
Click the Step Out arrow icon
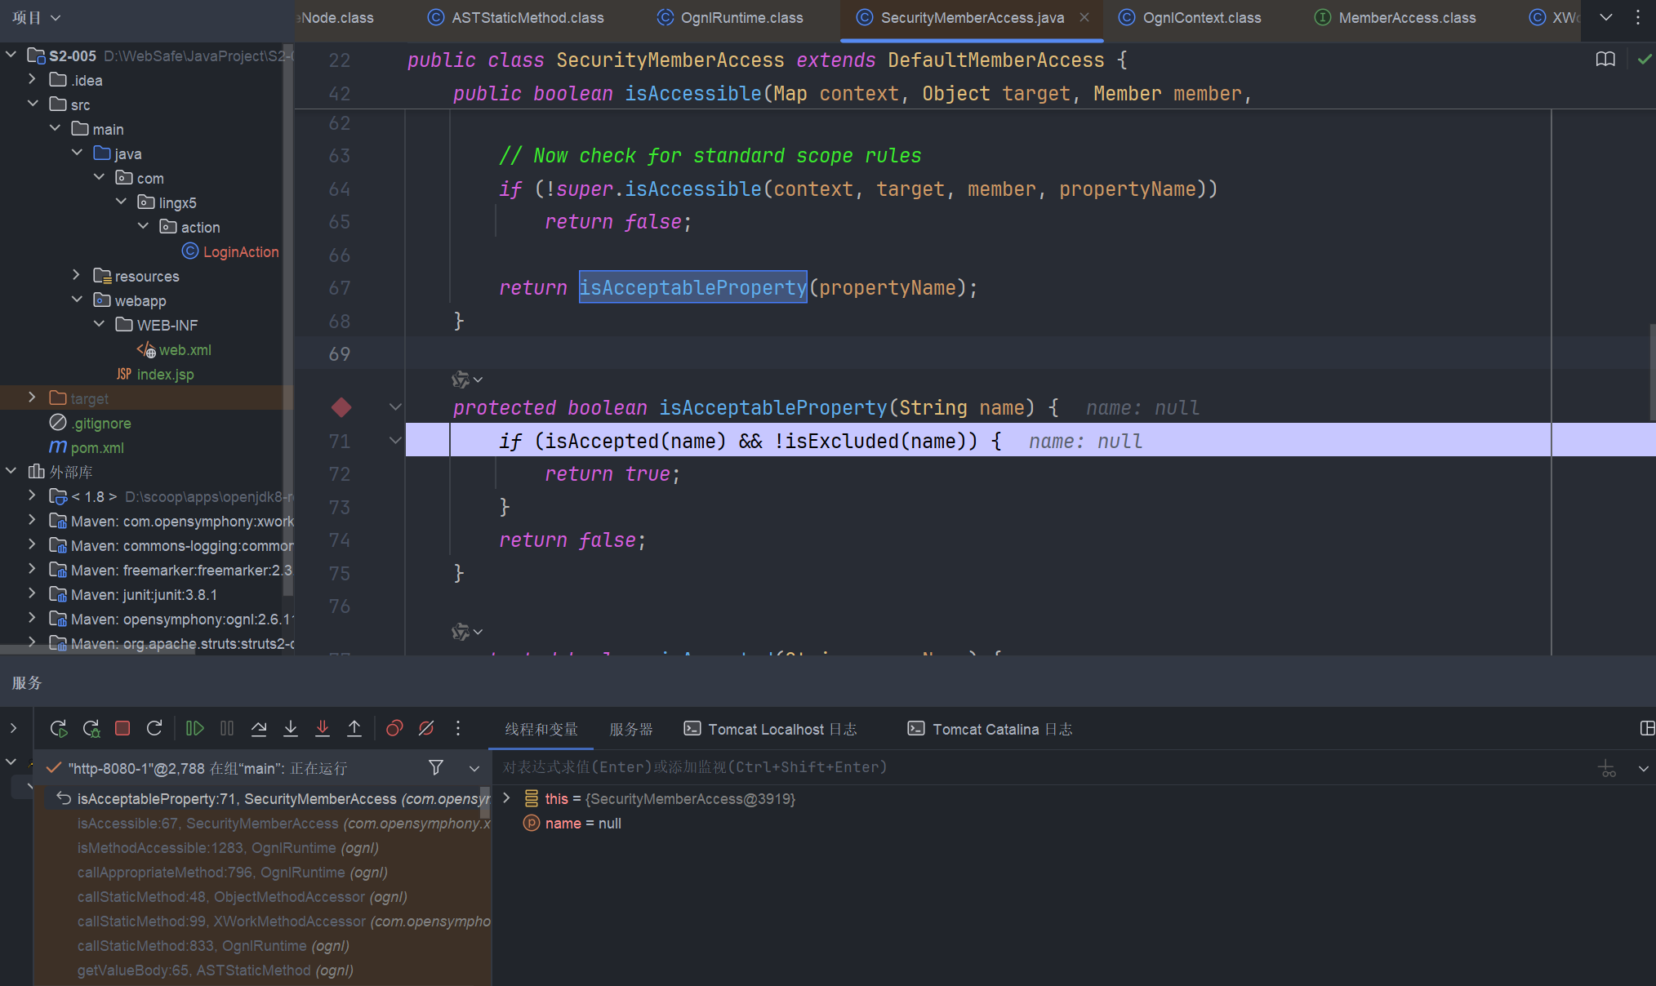354,729
